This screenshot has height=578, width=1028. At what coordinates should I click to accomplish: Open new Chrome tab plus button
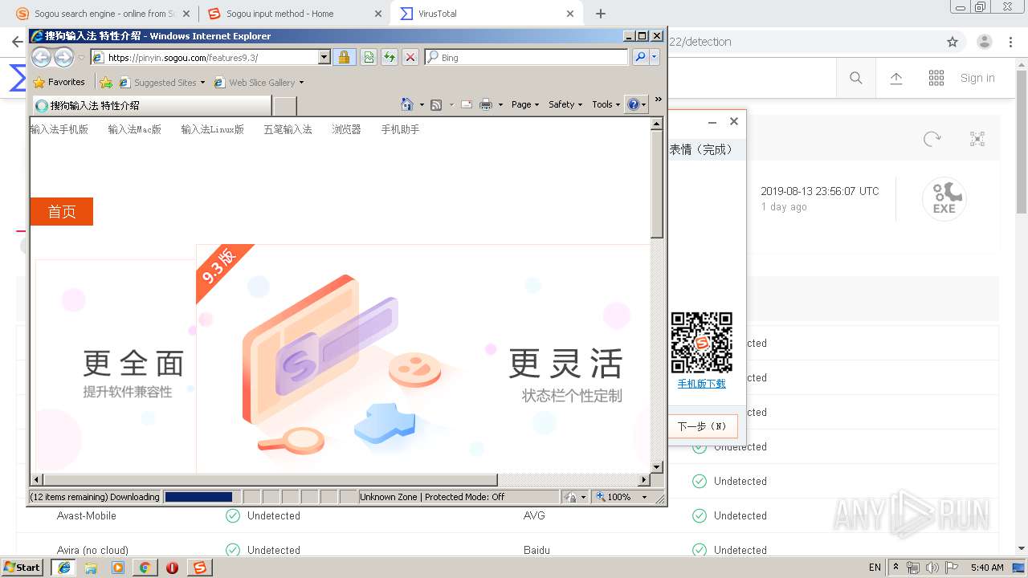point(601,14)
